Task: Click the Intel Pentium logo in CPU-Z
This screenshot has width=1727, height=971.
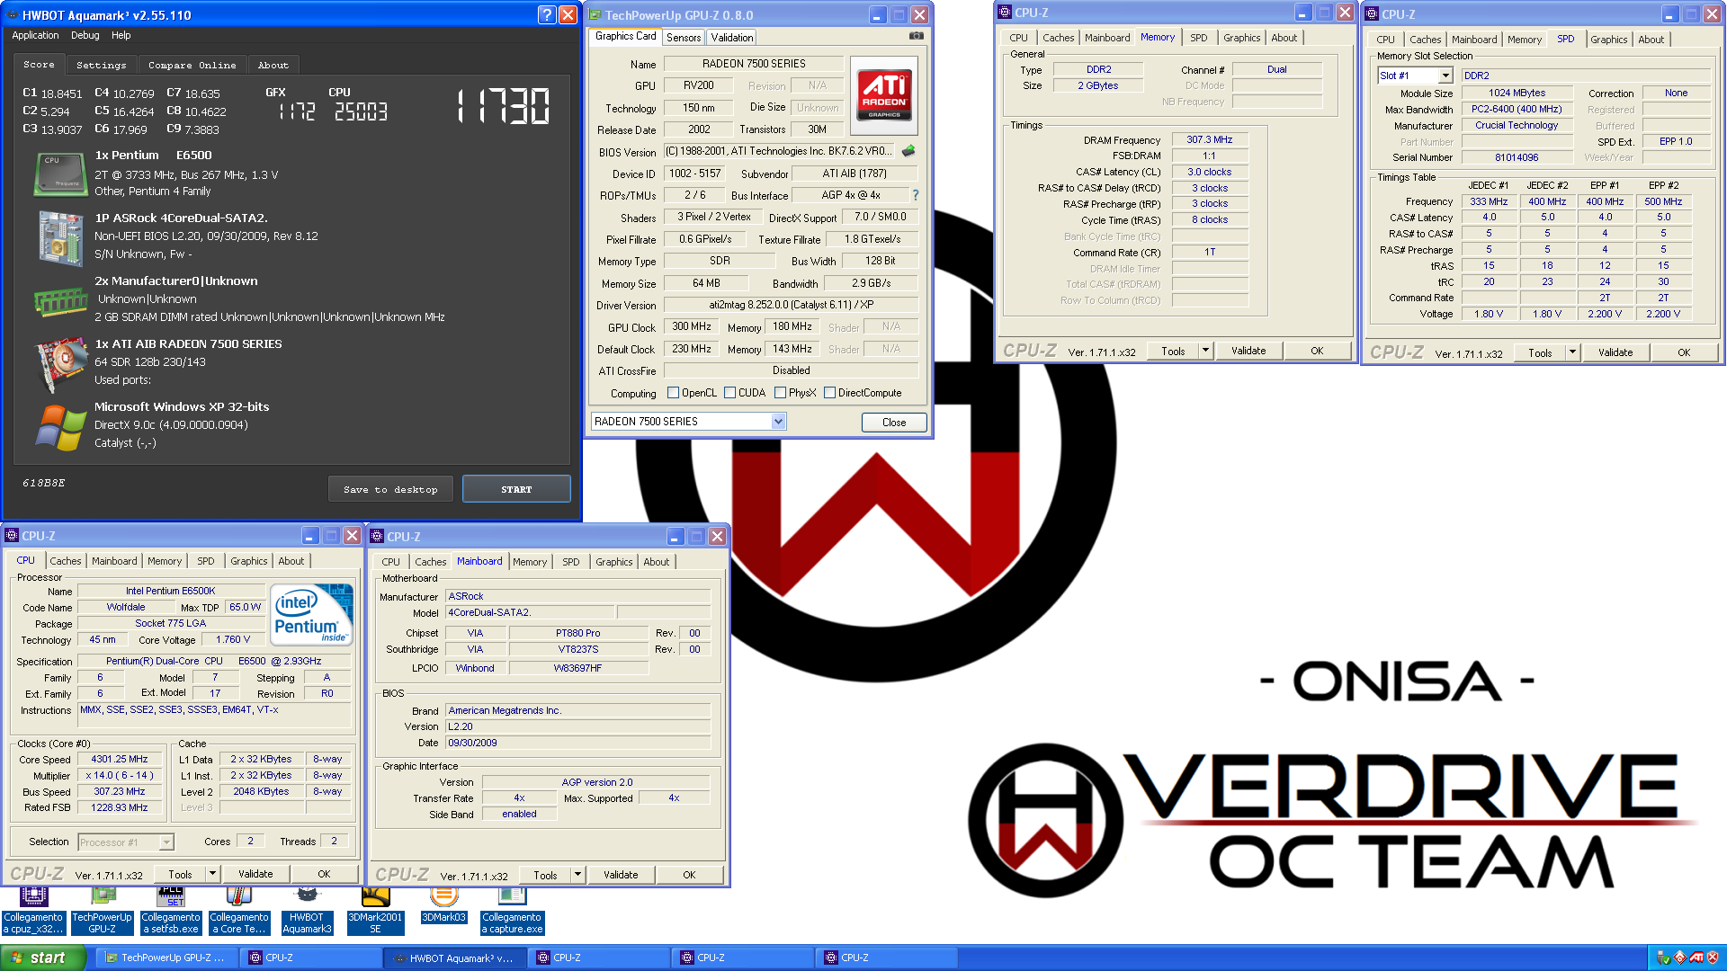Action: pyautogui.click(x=312, y=615)
